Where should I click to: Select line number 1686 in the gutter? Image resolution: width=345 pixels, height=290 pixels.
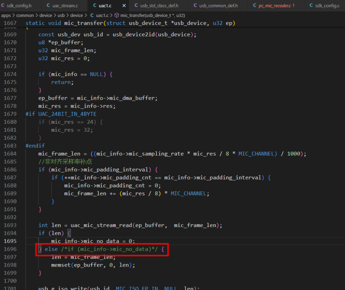pos(10,170)
